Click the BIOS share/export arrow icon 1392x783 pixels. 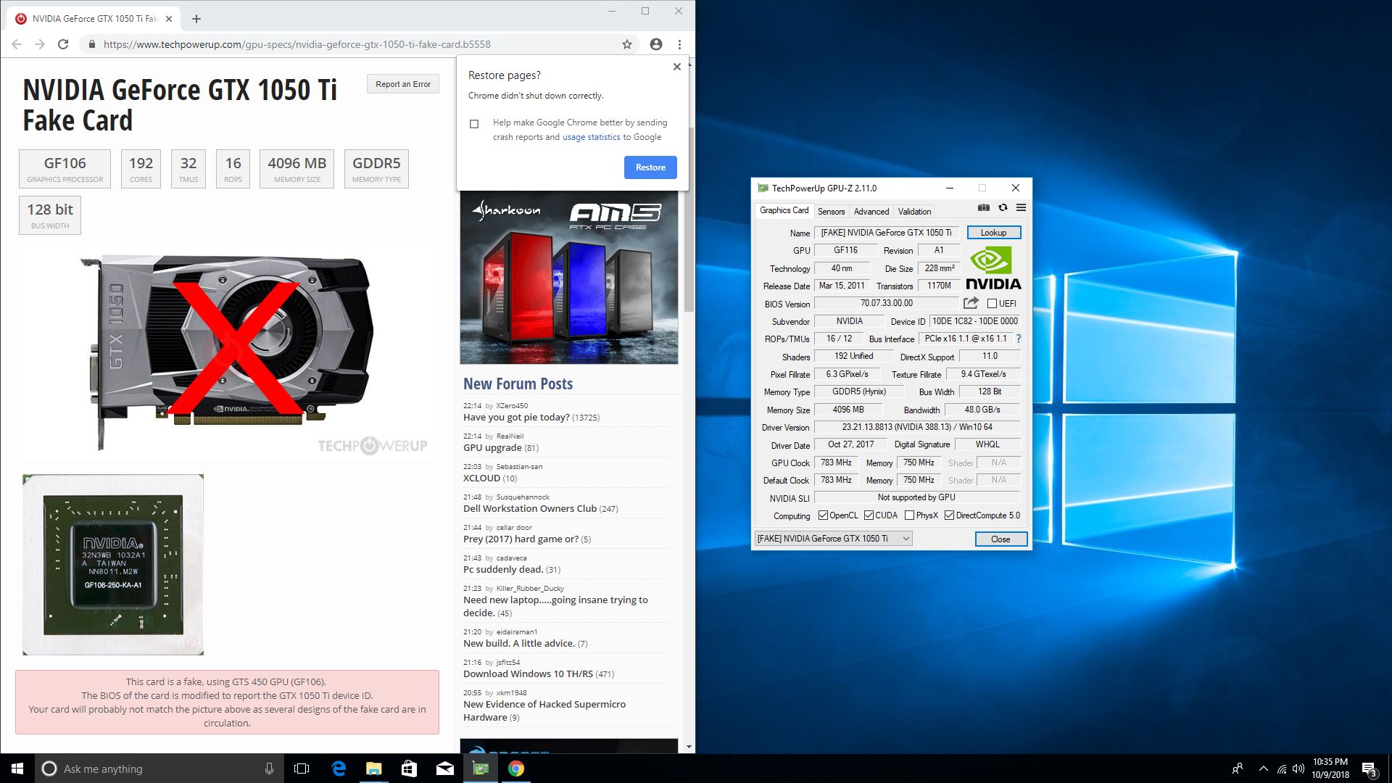pos(971,303)
